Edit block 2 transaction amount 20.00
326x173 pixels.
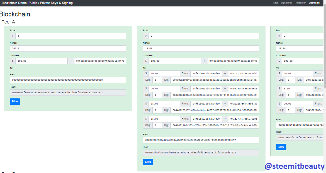(x=164, y=88)
